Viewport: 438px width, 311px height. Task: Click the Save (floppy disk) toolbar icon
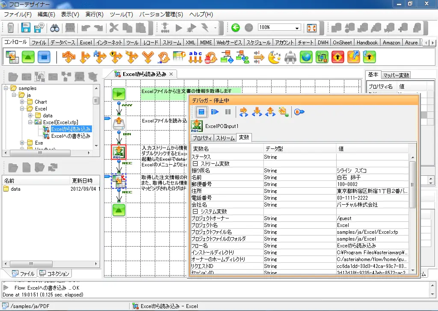(26, 28)
